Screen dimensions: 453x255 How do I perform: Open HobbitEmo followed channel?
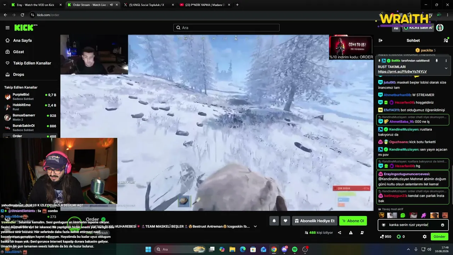tap(30, 107)
